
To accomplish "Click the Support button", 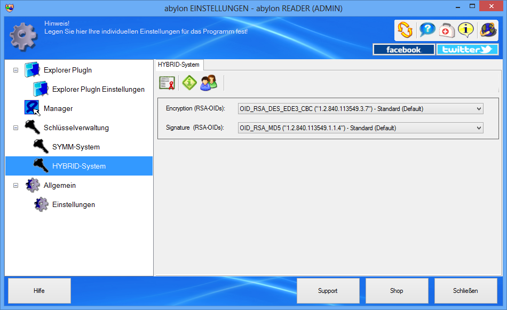I will point(328,291).
